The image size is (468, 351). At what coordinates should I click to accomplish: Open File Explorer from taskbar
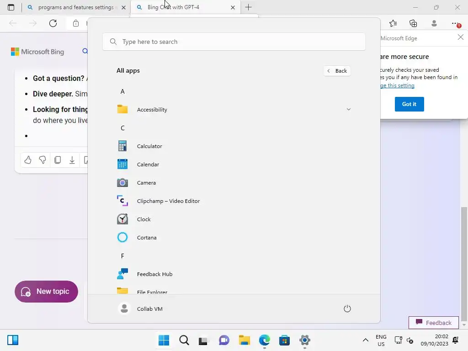tap(244, 340)
